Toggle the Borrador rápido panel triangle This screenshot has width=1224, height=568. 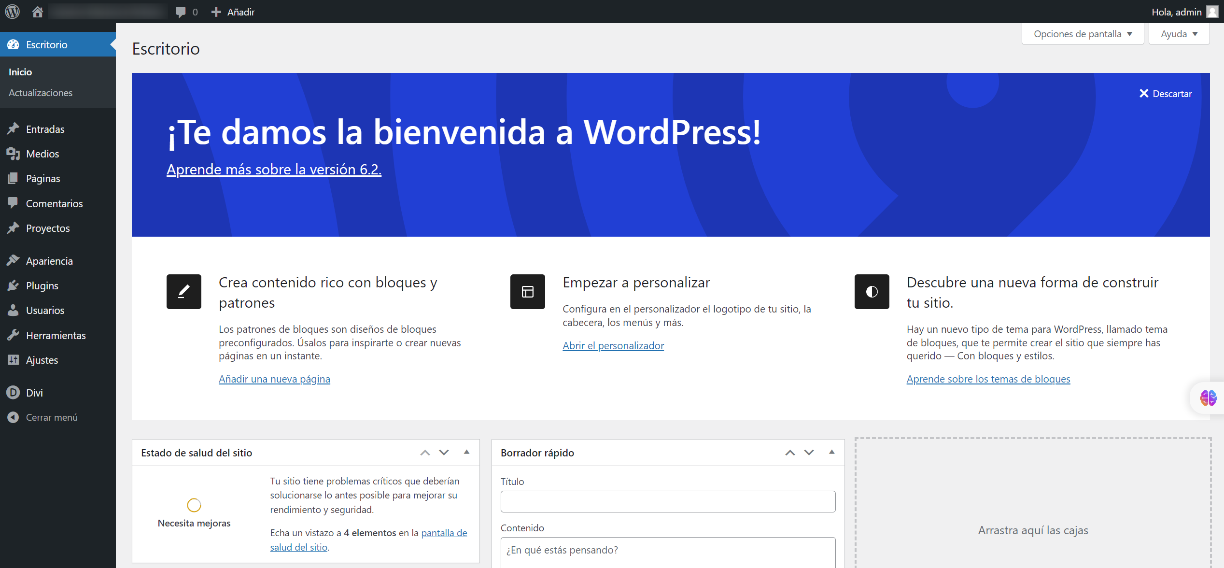click(x=831, y=452)
